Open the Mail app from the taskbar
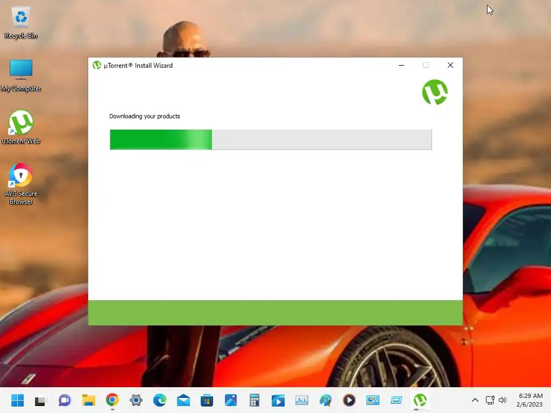This screenshot has width=551, height=413. click(x=183, y=400)
